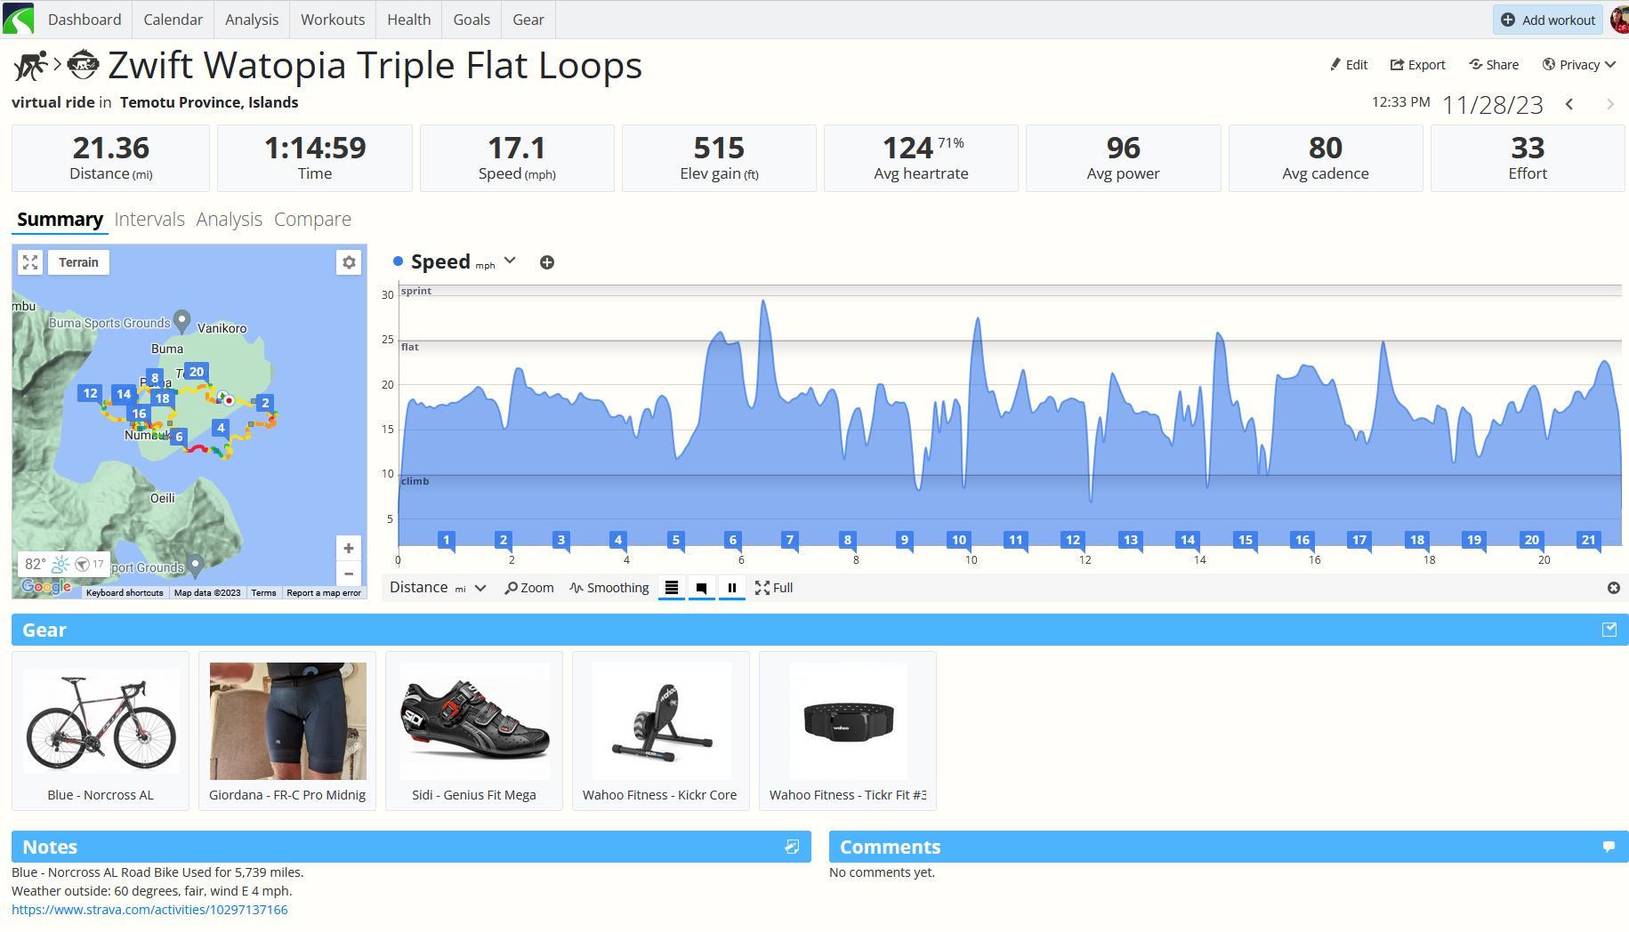Expand the Privacy dropdown
Image resolution: width=1629 pixels, height=932 pixels.
click(x=1579, y=65)
